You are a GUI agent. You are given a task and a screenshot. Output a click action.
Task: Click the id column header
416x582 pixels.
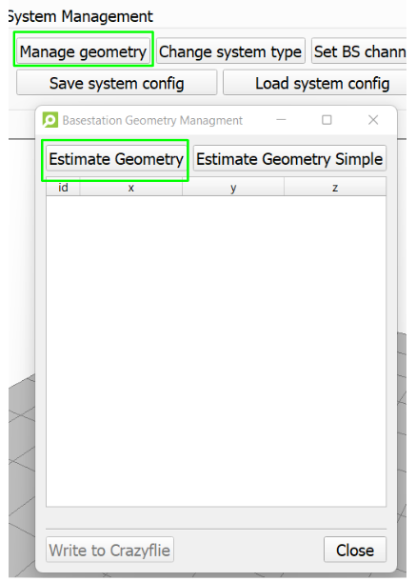(63, 188)
